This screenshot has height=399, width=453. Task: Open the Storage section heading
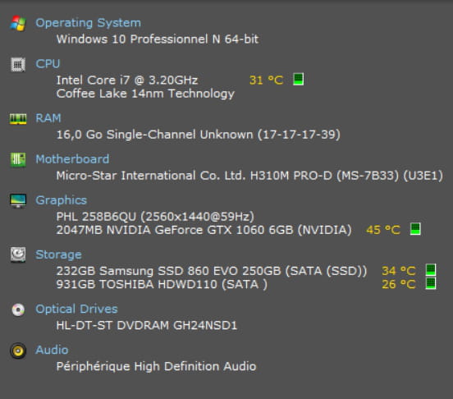[x=58, y=255]
